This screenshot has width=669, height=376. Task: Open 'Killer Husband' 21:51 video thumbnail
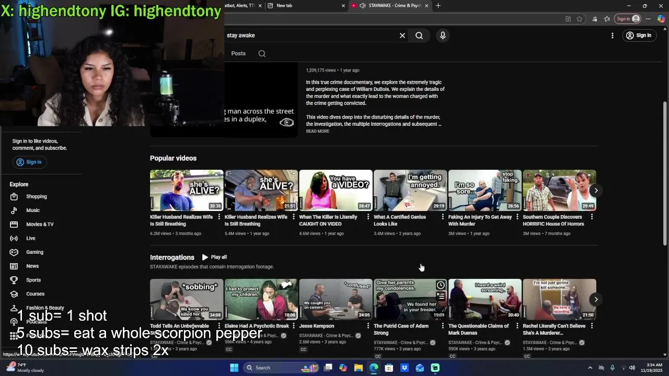[261, 190]
